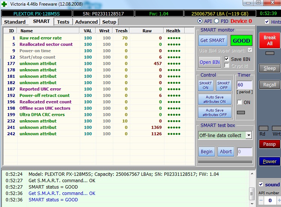
Task: Click the timer period input field
Action: (244, 85)
